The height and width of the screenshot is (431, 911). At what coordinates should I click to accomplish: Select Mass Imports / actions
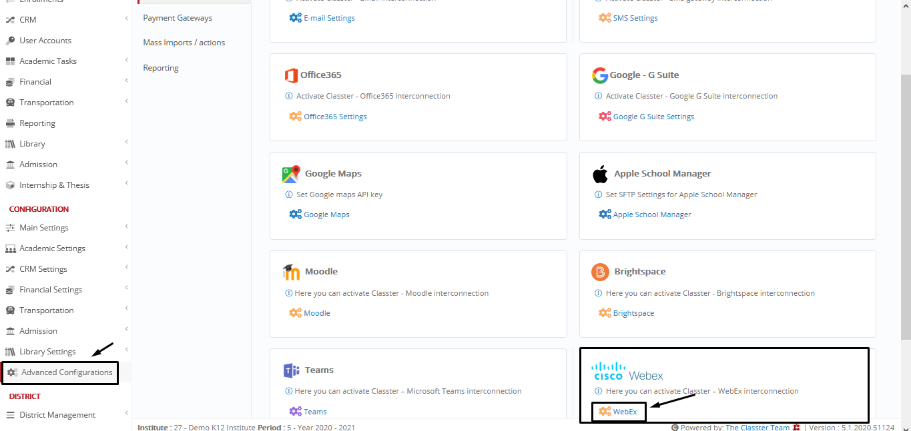(184, 43)
